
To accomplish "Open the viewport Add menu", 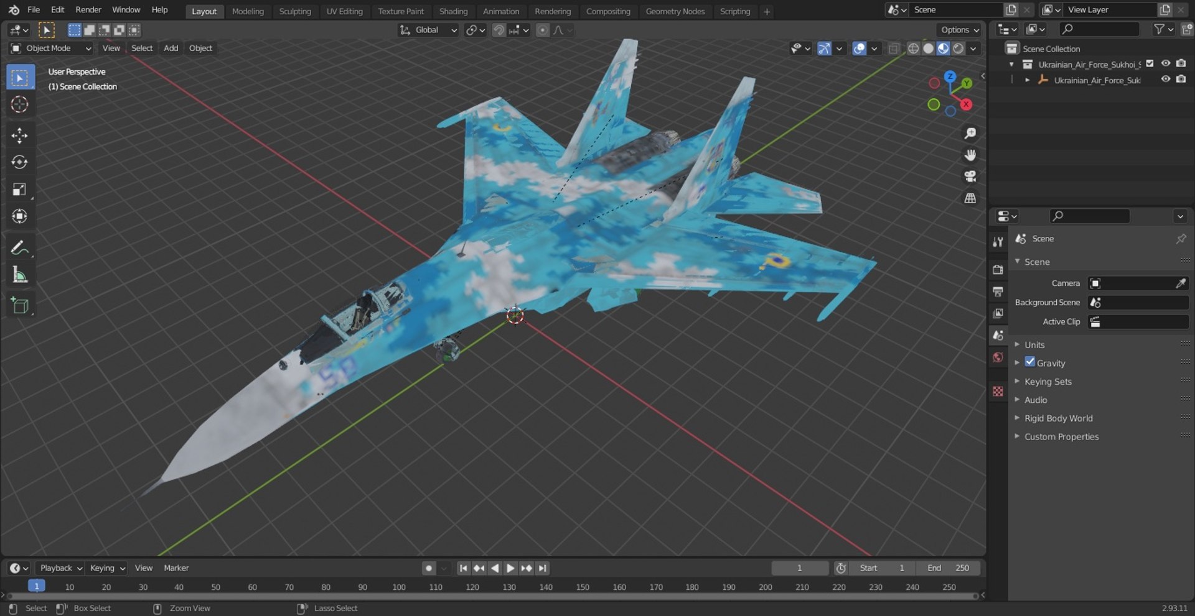I will pos(171,48).
